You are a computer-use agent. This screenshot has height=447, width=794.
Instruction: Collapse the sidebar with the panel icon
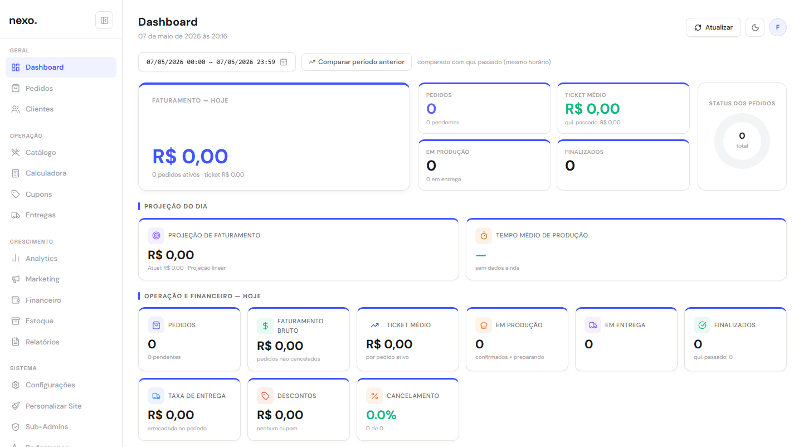click(x=104, y=21)
